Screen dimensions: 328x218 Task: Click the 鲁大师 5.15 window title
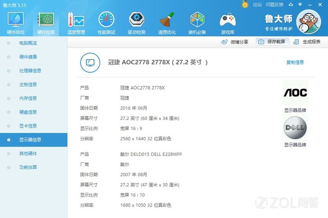point(15,5)
